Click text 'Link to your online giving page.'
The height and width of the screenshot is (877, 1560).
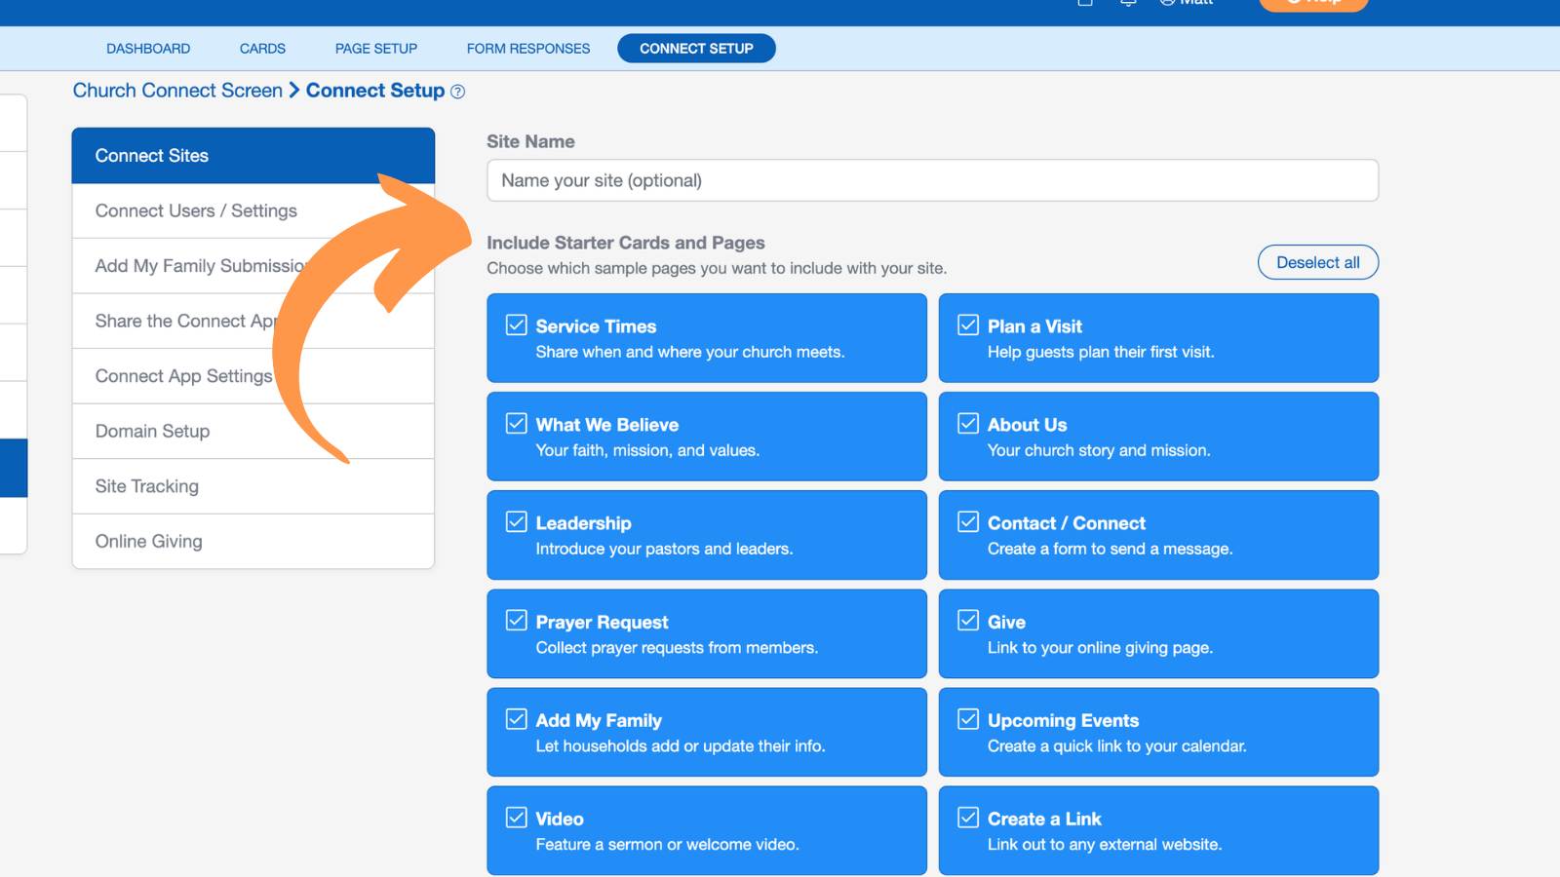(x=1101, y=648)
